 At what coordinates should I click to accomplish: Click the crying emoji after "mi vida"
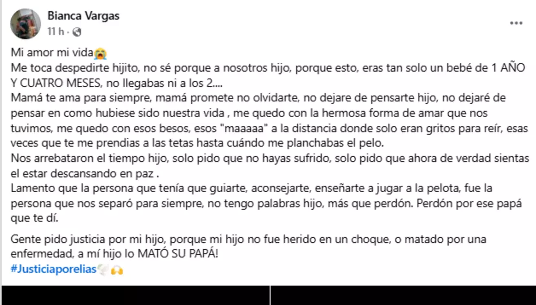pyautogui.click(x=100, y=53)
